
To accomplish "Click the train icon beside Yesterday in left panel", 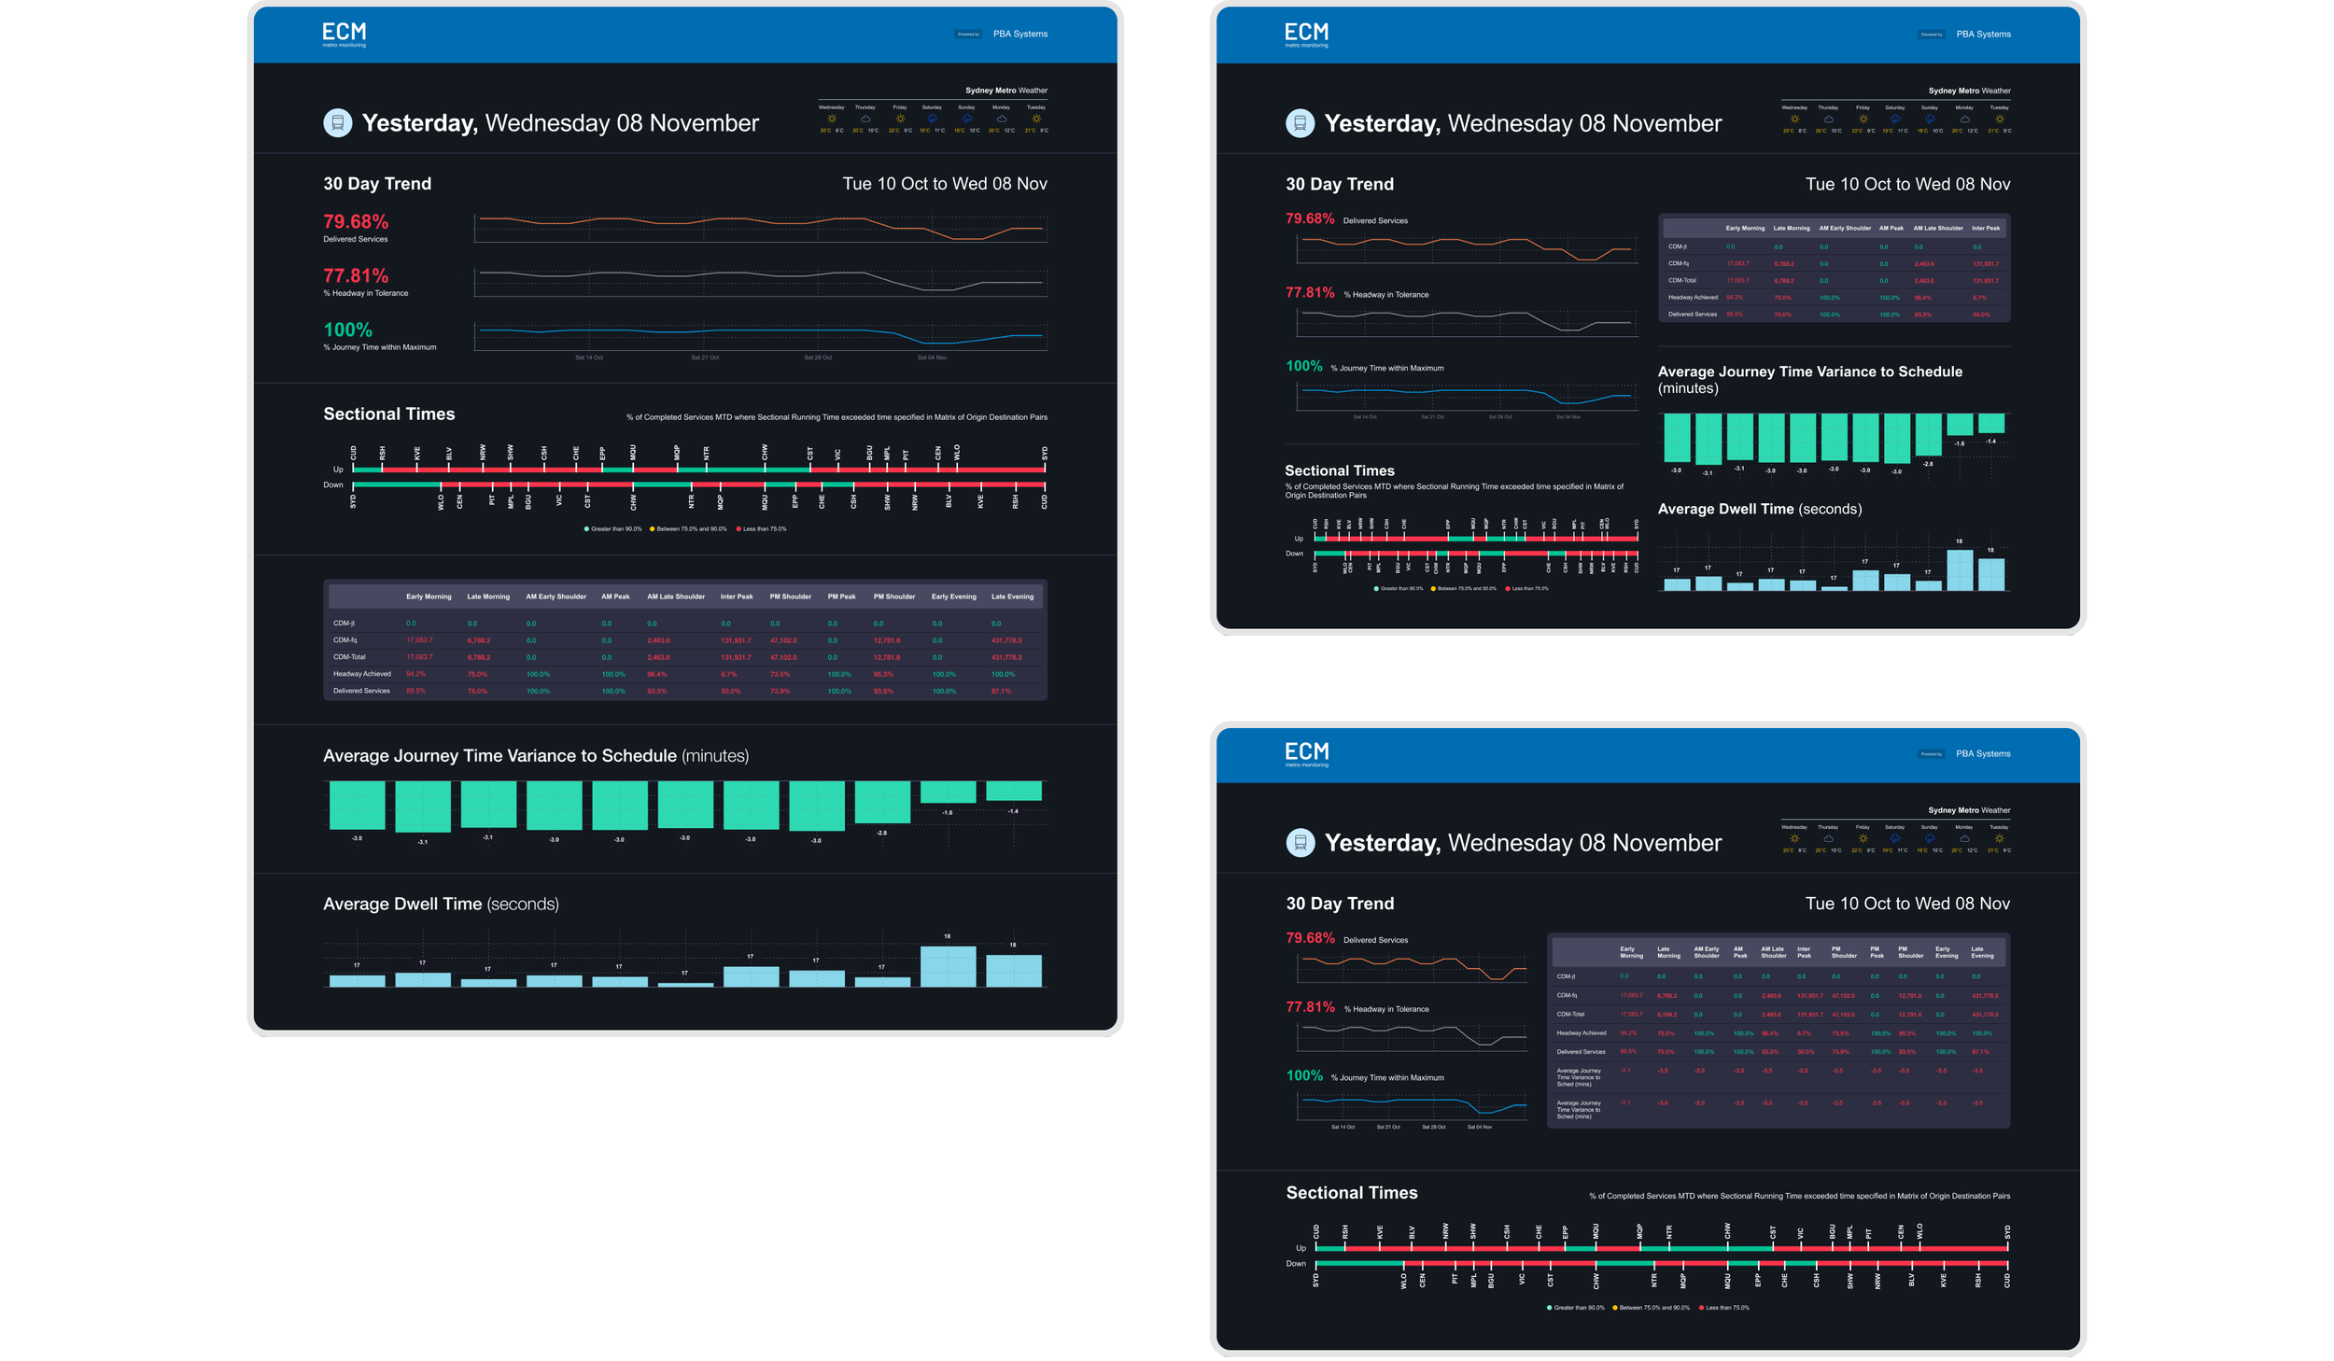I will pos(337,122).
